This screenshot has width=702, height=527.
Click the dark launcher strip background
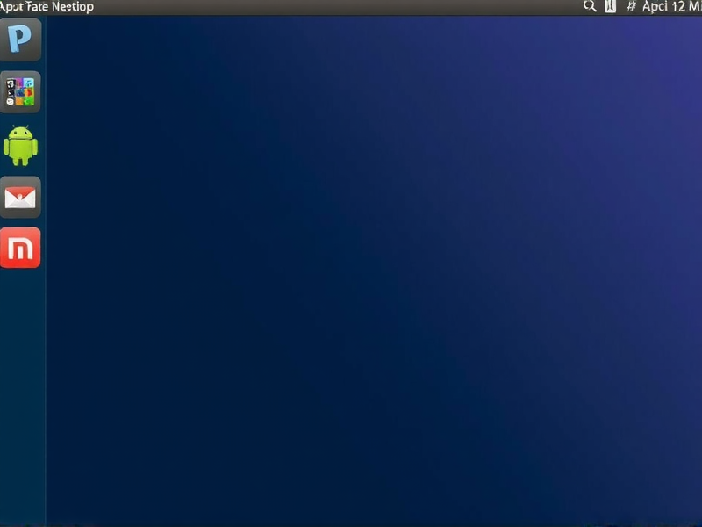[21, 395]
